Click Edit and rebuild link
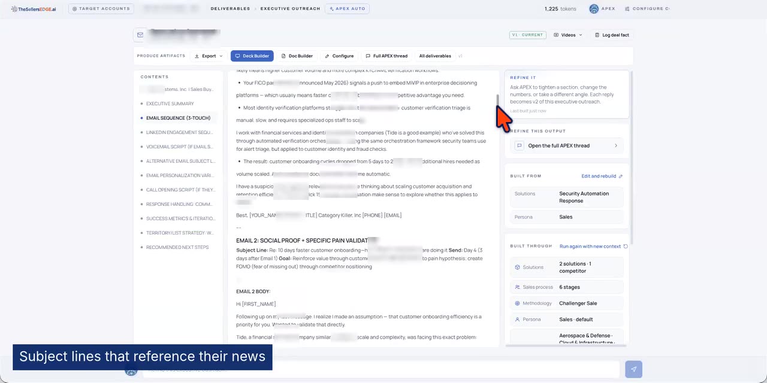This screenshot has width=767, height=383. (602, 176)
